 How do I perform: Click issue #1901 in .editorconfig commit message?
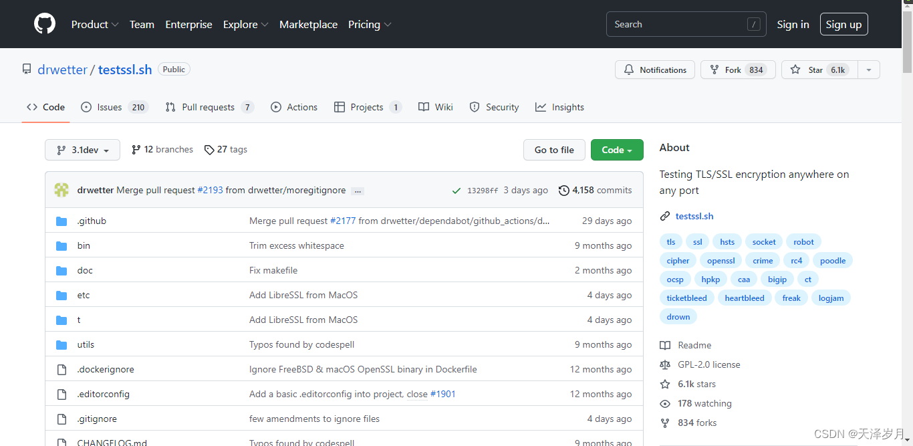coord(443,394)
